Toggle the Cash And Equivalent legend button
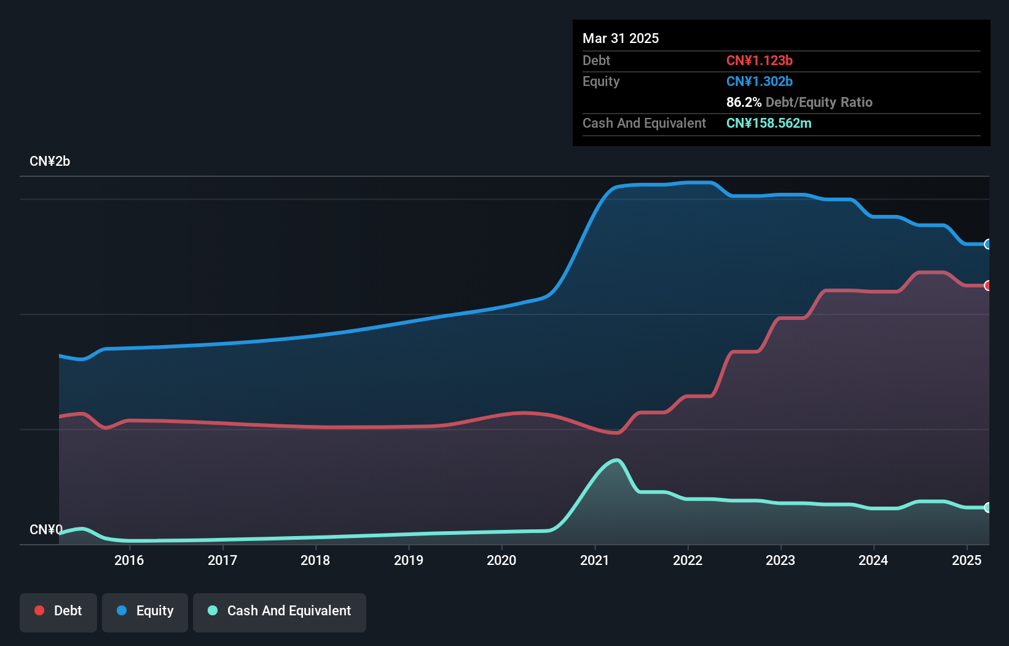Screen dimensions: 1009x646 click(x=280, y=612)
